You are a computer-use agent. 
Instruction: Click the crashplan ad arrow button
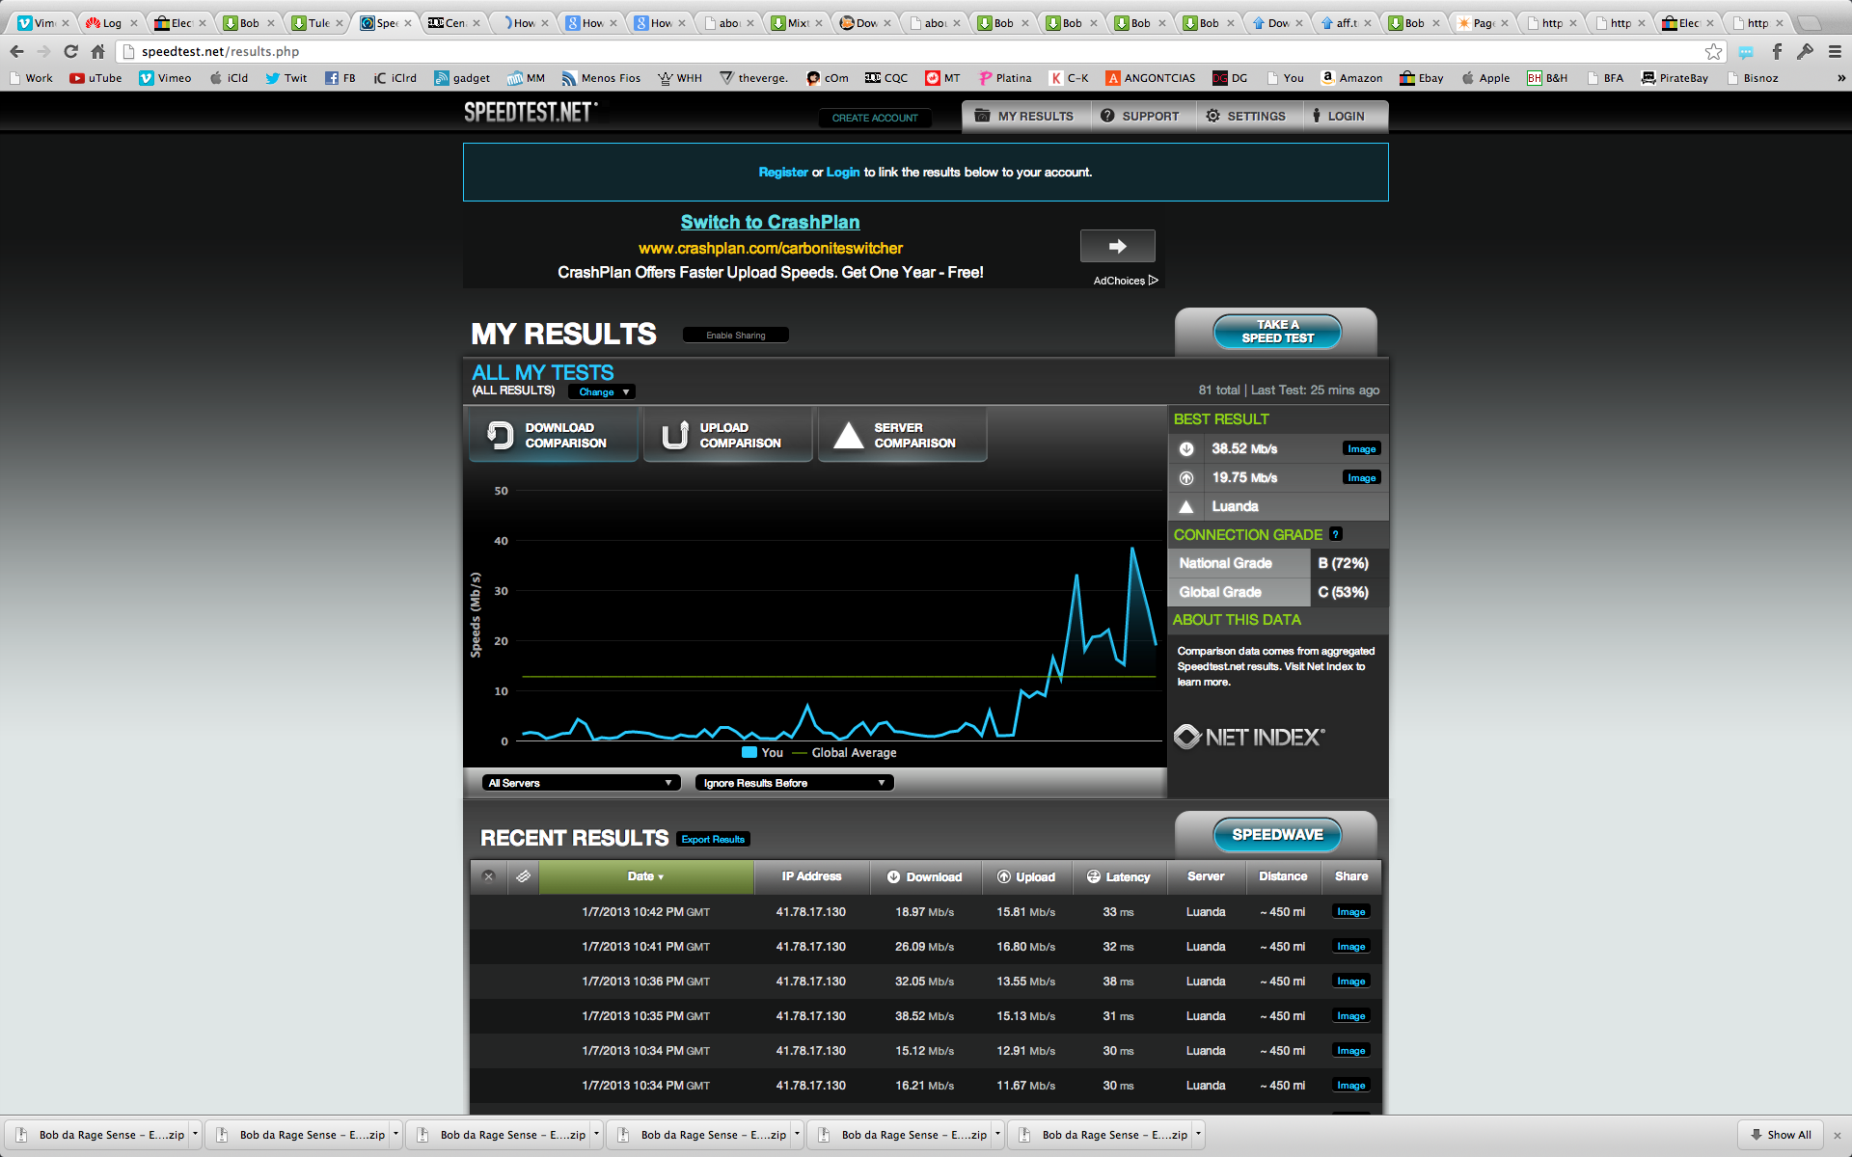click(1117, 246)
